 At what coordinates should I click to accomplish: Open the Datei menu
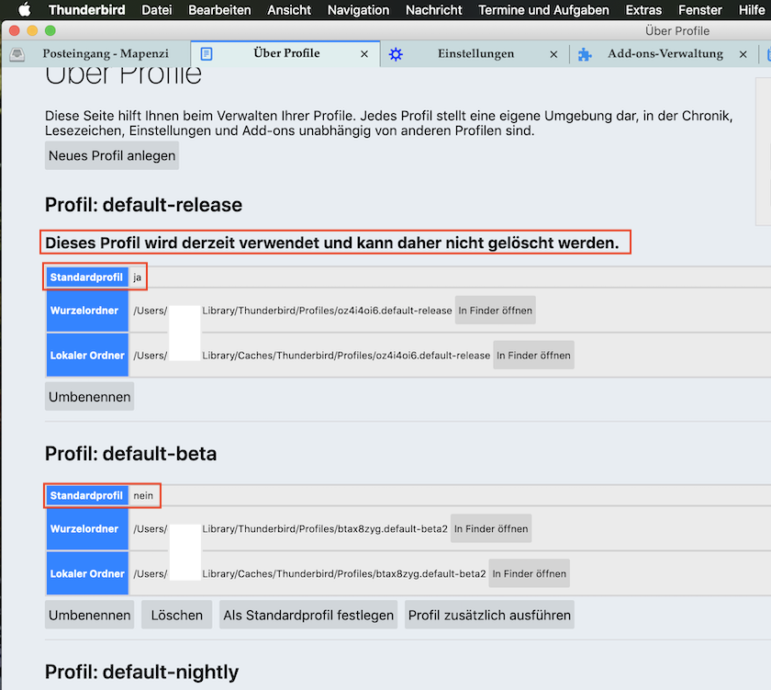(x=156, y=10)
